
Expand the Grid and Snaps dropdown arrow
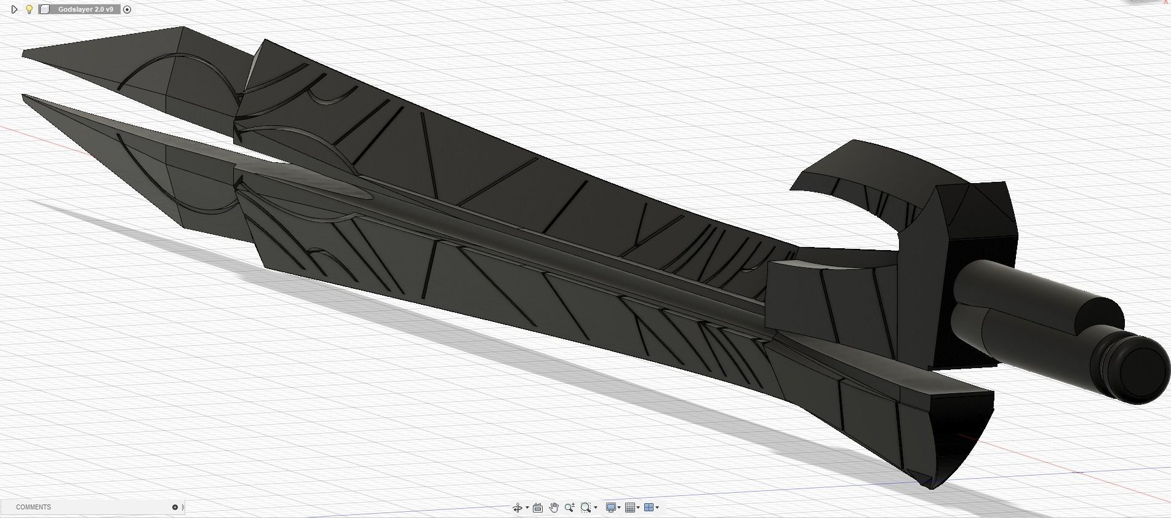pyautogui.click(x=638, y=508)
